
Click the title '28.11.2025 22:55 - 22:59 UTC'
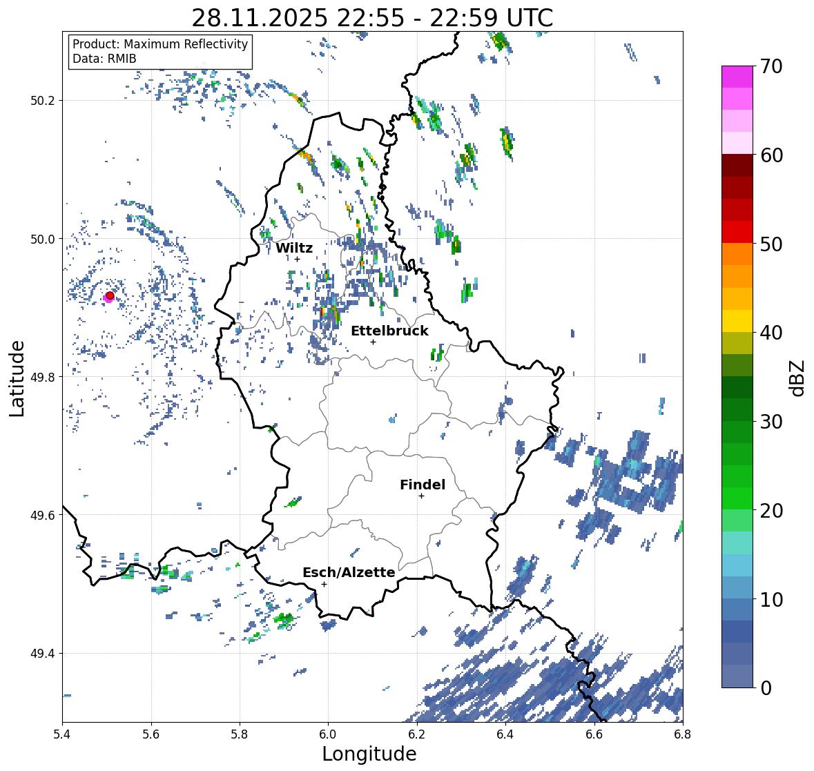pos(372,18)
